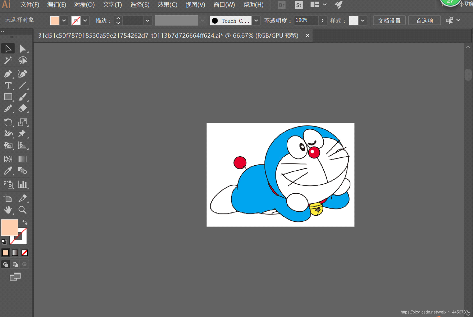473x317 pixels.
Task: Select the Blend tool
Action: pos(23,171)
